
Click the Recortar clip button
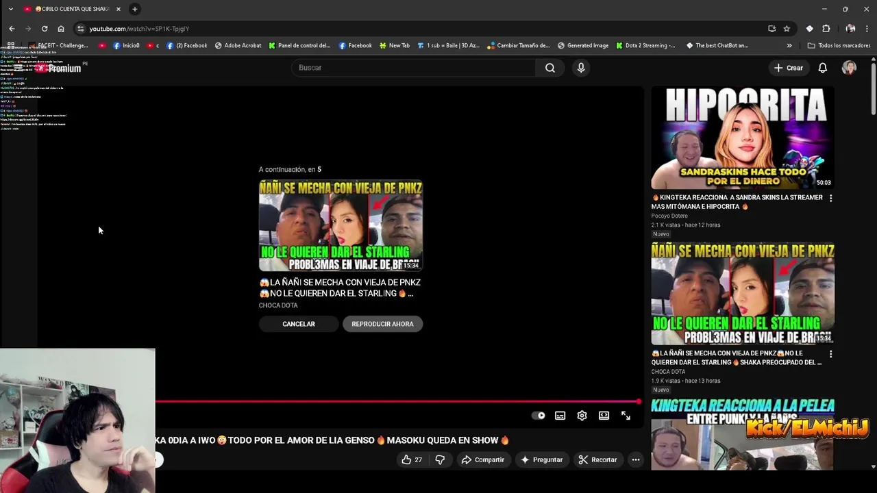click(x=597, y=459)
